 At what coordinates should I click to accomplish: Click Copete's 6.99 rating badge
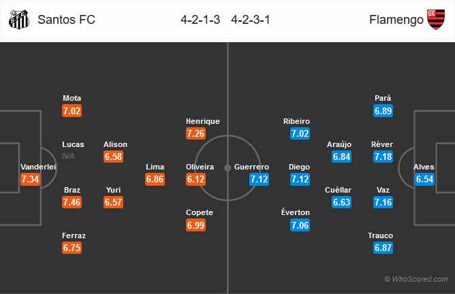[195, 225]
